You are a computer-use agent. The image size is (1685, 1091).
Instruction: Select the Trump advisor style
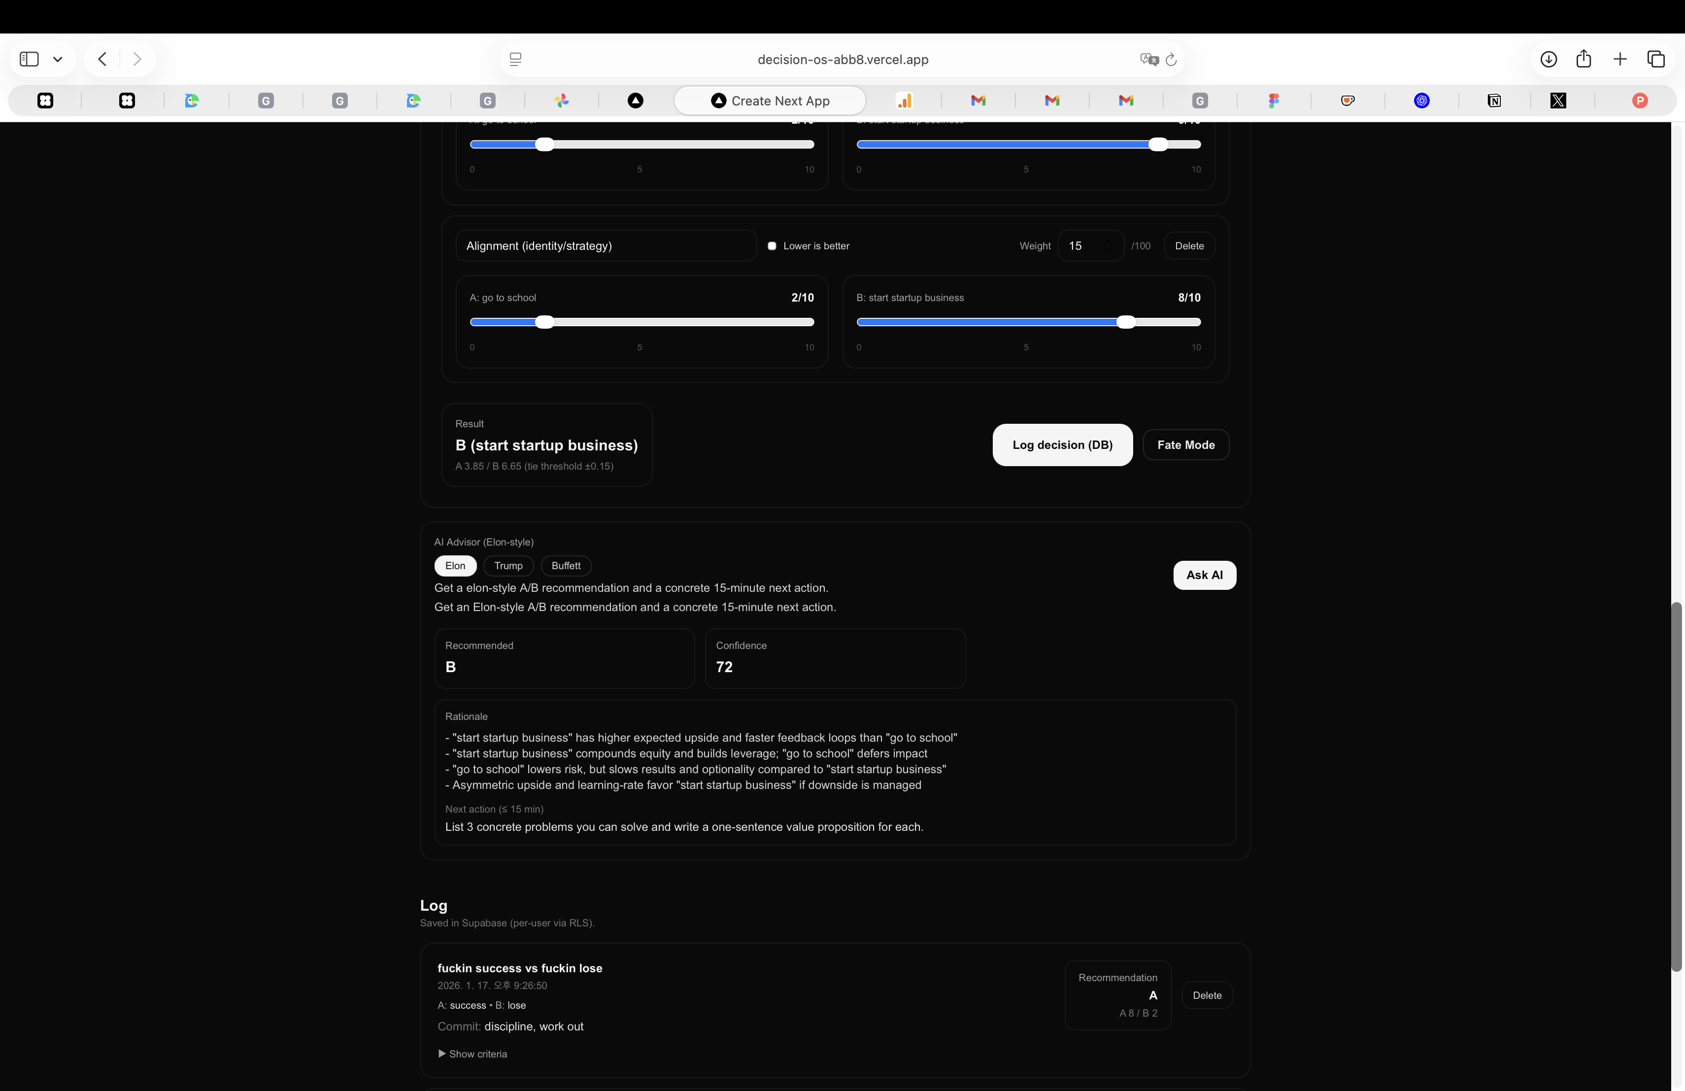(x=508, y=566)
